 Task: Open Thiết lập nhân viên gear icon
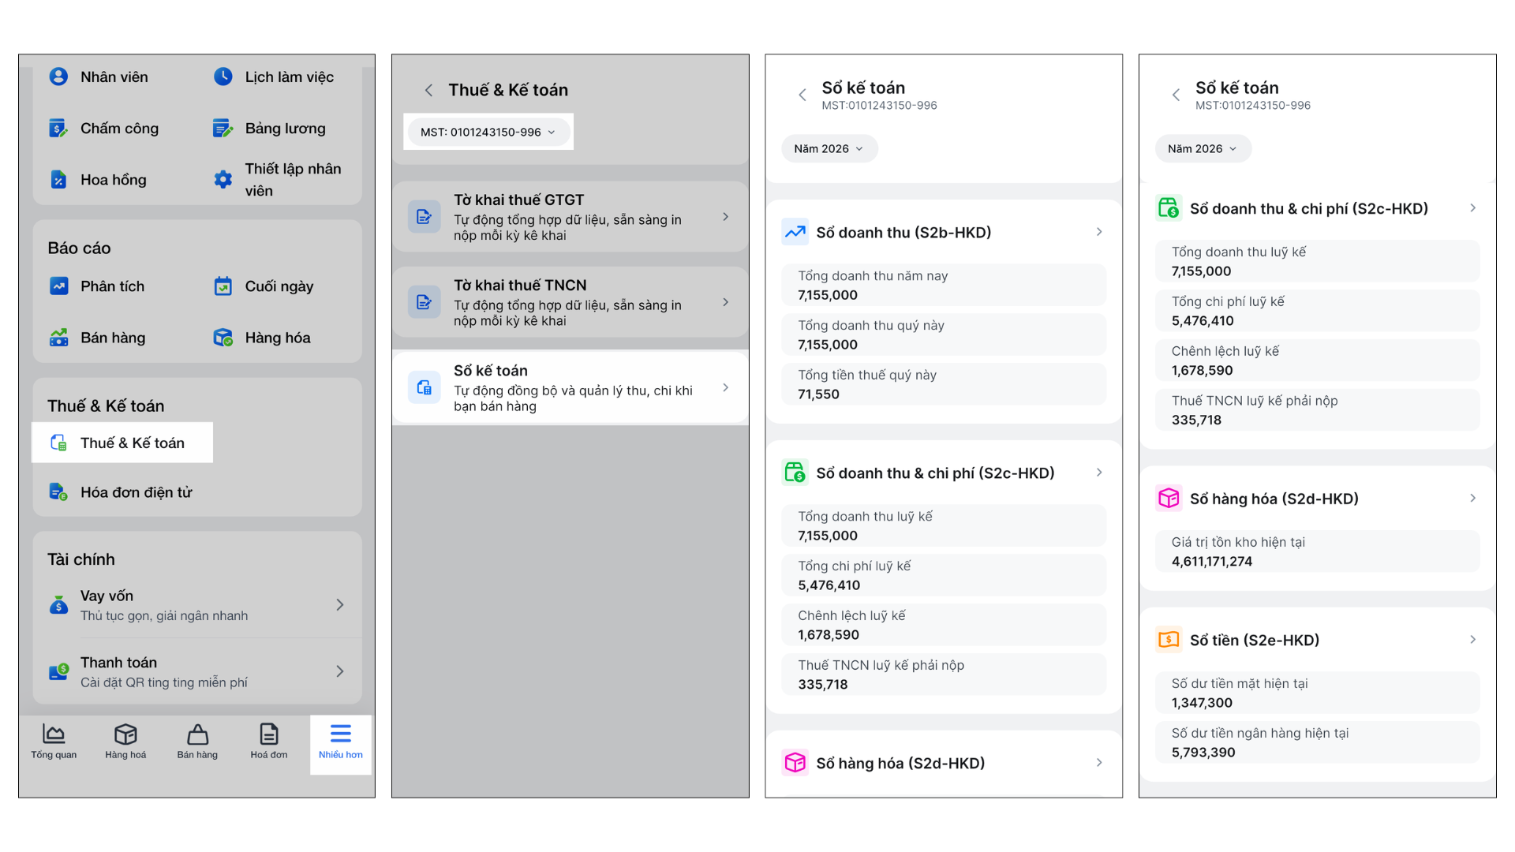[223, 180]
